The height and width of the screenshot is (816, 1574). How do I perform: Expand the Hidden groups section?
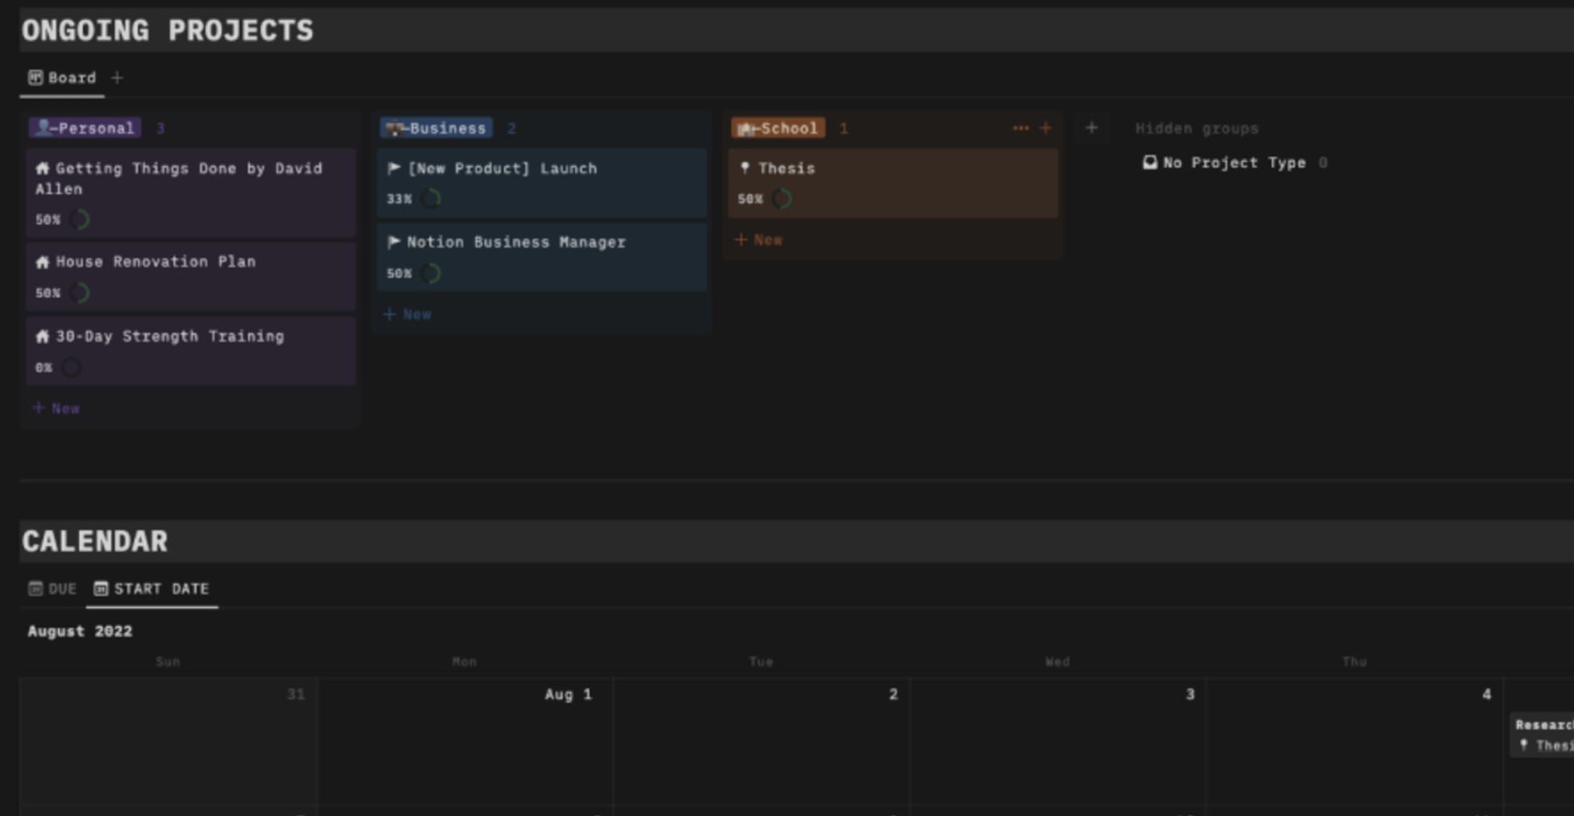[1196, 129]
